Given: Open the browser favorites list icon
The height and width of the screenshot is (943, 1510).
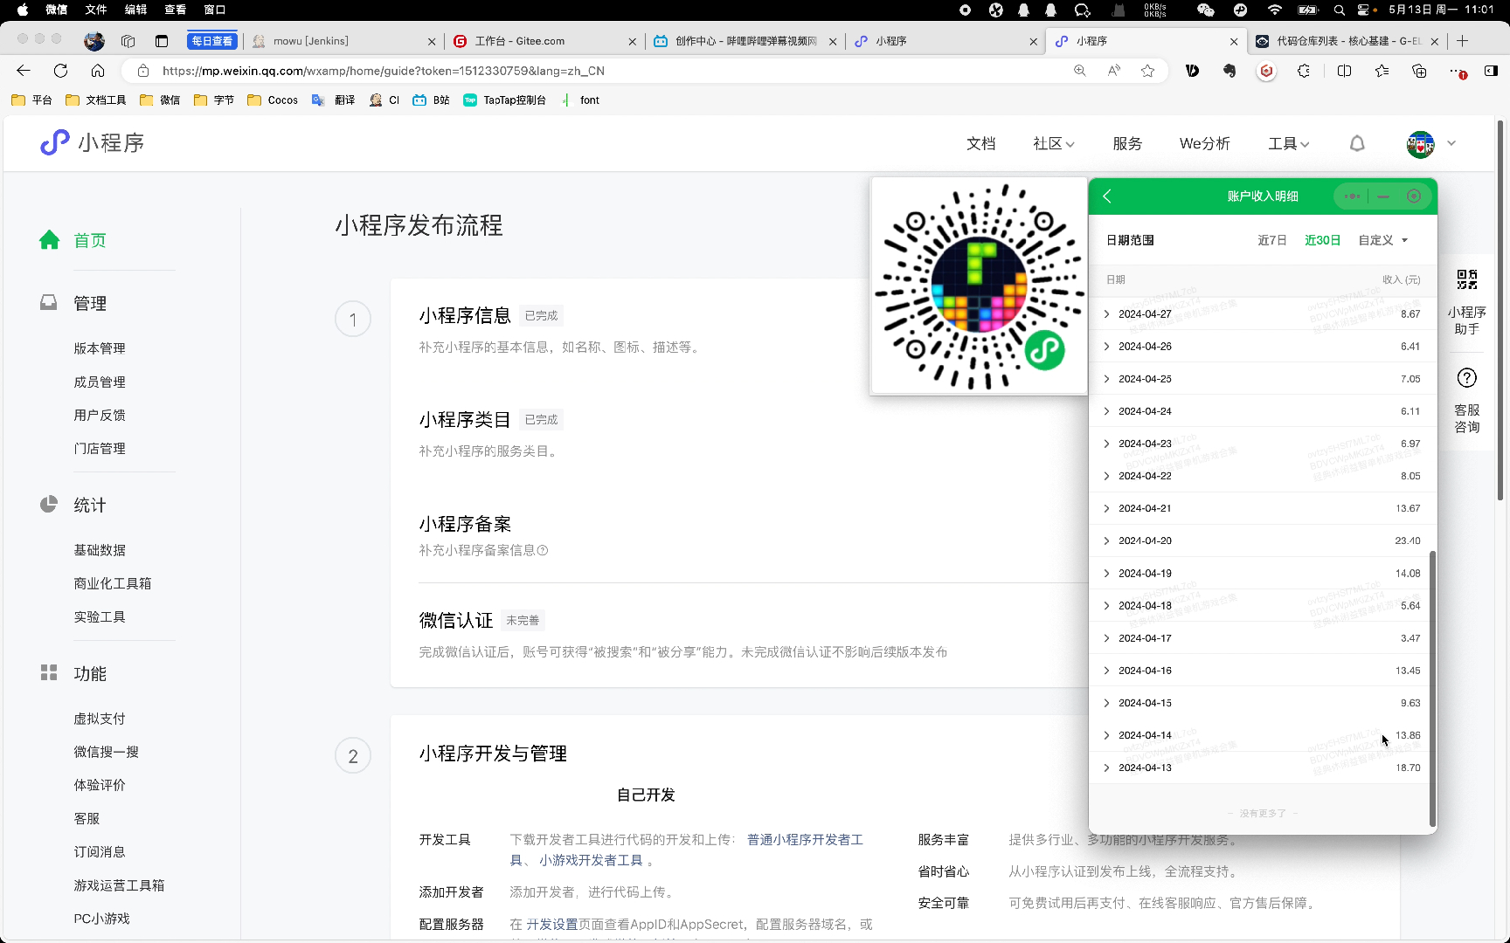Looking at the screenshot, I should [1382, 71].
